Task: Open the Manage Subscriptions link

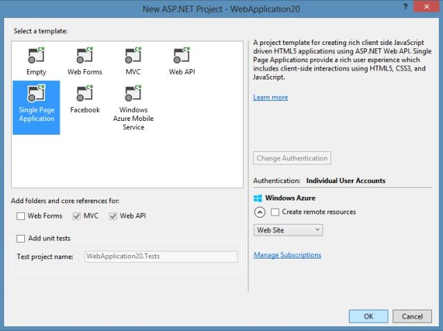Action: point(287,255)
